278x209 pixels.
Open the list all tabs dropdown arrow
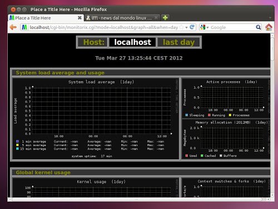270,18
